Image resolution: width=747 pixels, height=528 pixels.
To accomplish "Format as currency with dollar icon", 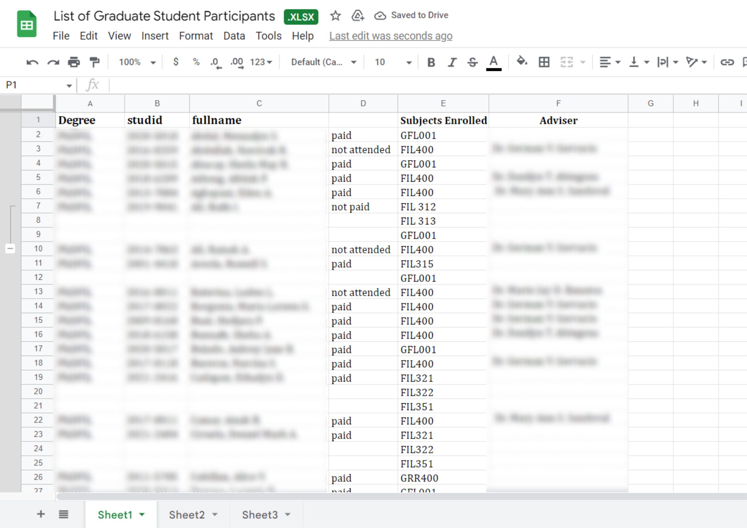I will click(176, 62).
